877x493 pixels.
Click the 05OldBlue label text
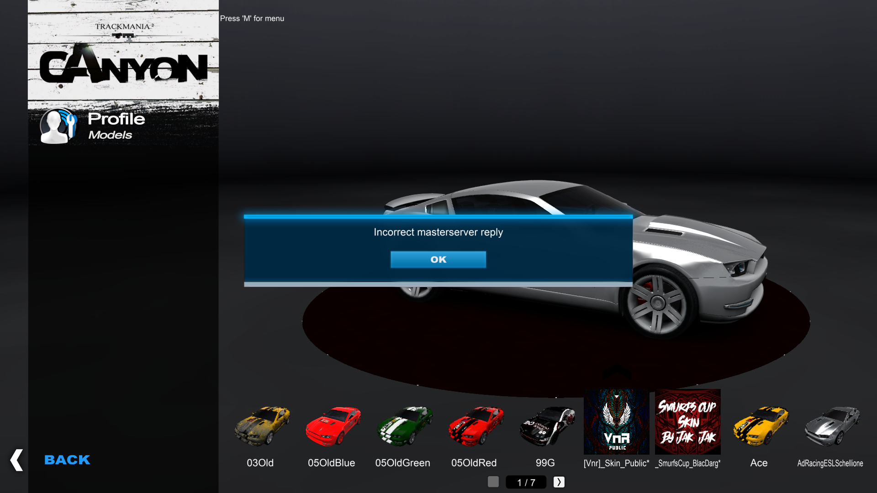pos(331,463)
